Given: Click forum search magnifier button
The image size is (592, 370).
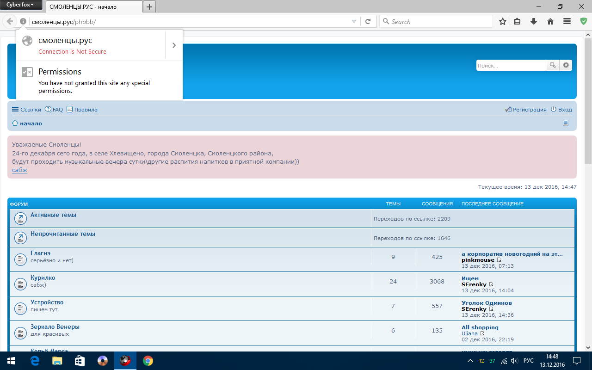Looking at the screenshot, I should click(552, 65).
